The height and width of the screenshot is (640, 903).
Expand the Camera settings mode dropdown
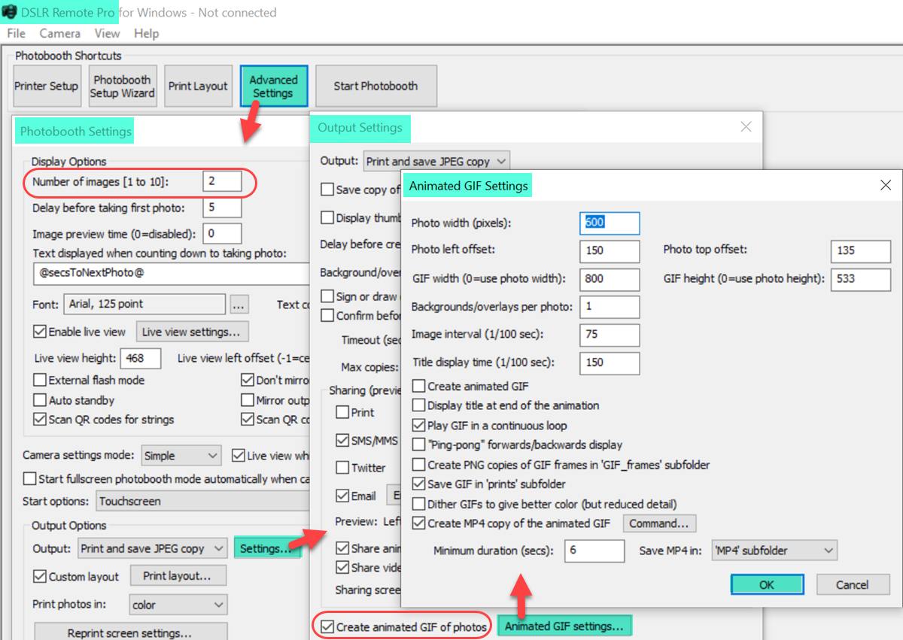tap(181, 456)
